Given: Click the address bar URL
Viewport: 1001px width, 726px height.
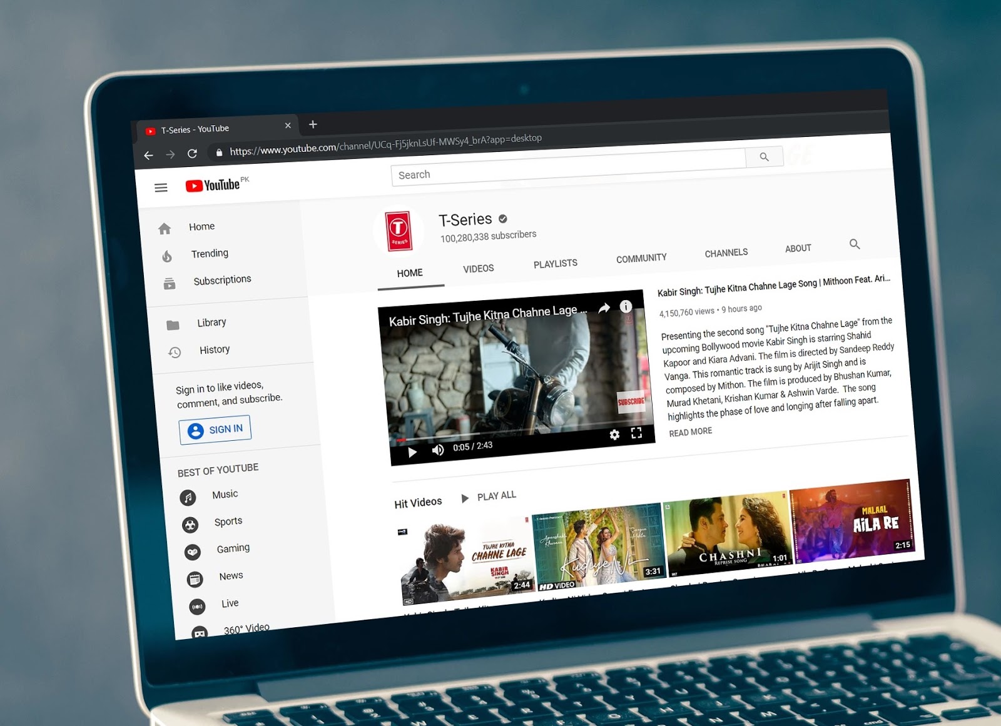Looking at the screenshot, I should (x=385, y=144).
